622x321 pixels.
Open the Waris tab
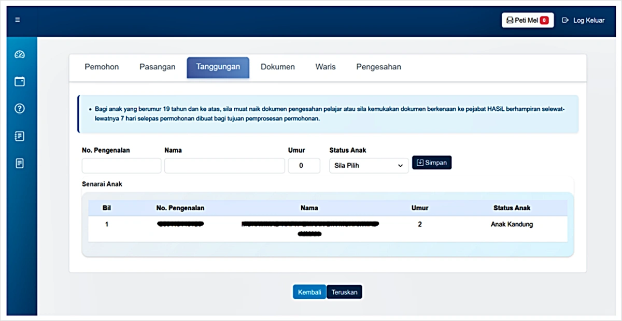[x=326, y=67]
